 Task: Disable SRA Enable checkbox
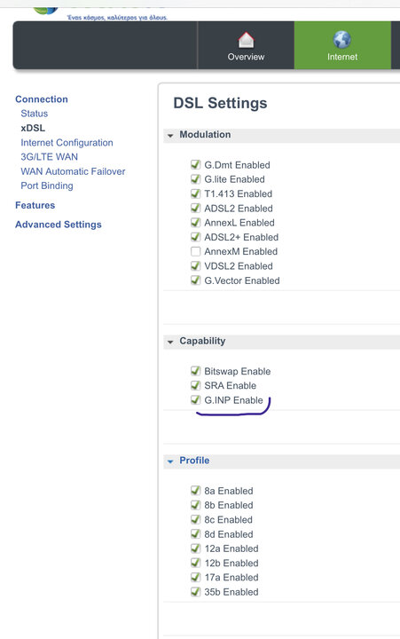click(195, 385)
